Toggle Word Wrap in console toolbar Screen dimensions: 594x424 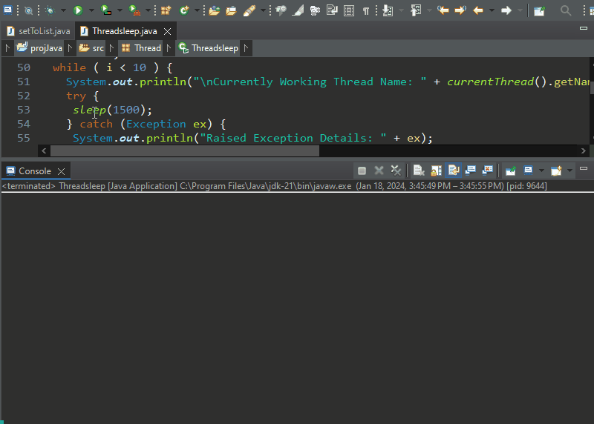453,170
